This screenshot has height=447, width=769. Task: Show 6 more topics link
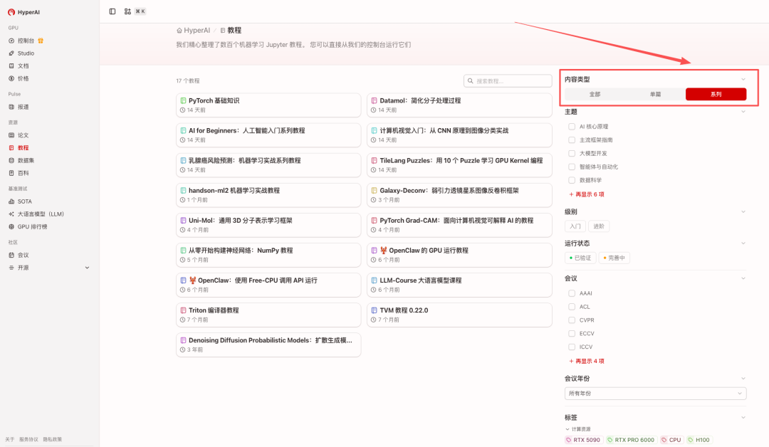[587, 194]
